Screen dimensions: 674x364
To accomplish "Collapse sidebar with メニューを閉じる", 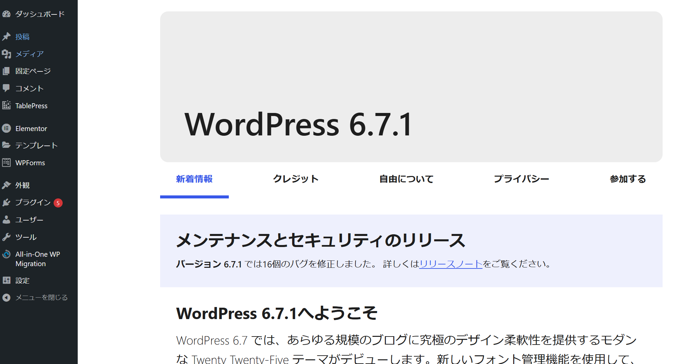I will 42,297.
